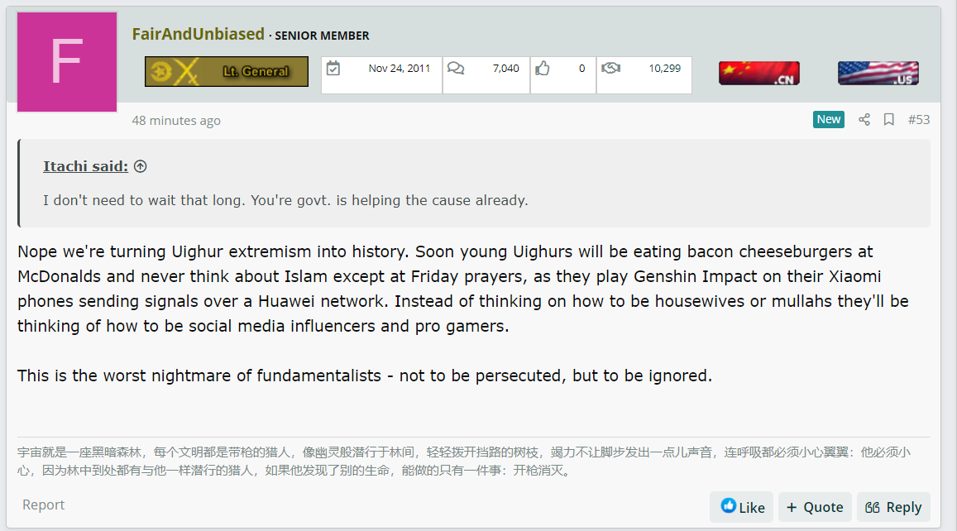Screen dimensions: 957x531
Task: Click the "48 minutes ago" timestamp
Action: tap(176, 121)
